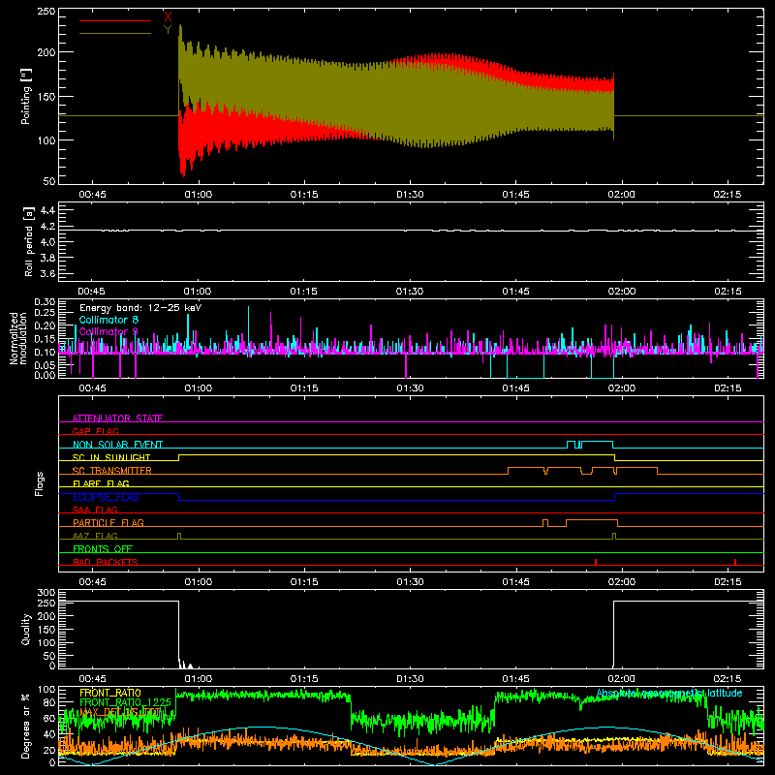Click the '250' value on Pointing axis
This screenshot has height=775, width=775.
pyautogui.click(x=46, y=12)
